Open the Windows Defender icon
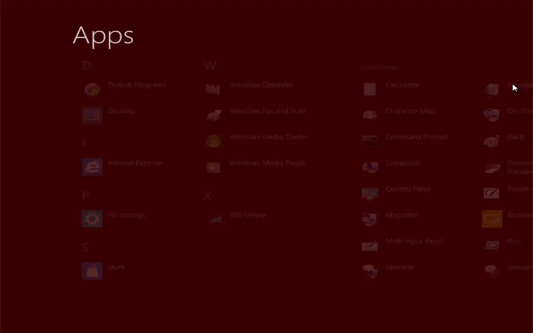Screen dimensions: 533x333 coord(213,89)
